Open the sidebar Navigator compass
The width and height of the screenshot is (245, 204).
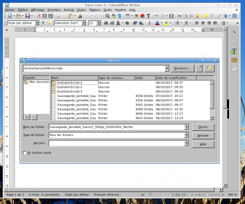(234, 70)
